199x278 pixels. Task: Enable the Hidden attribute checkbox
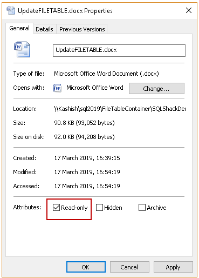point(99,208)
